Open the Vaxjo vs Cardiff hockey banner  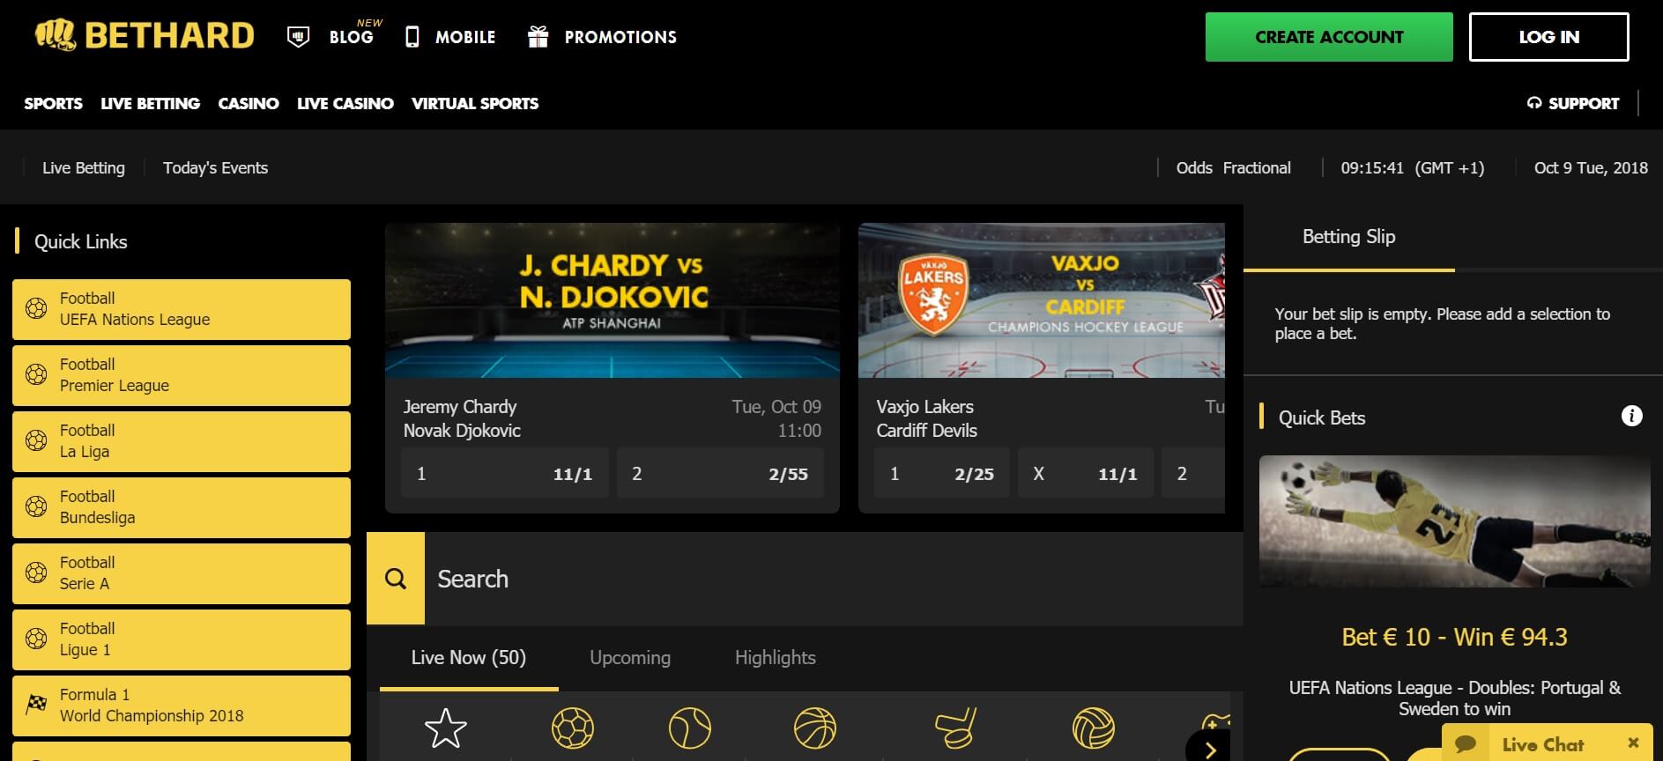[1042, 300]
